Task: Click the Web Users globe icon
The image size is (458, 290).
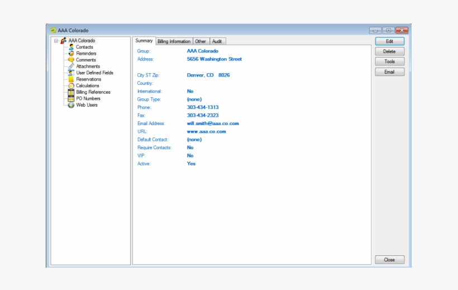Action: 71,105
